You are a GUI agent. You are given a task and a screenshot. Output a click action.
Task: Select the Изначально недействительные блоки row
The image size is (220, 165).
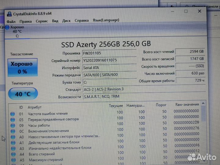click(x=106, y=147)
